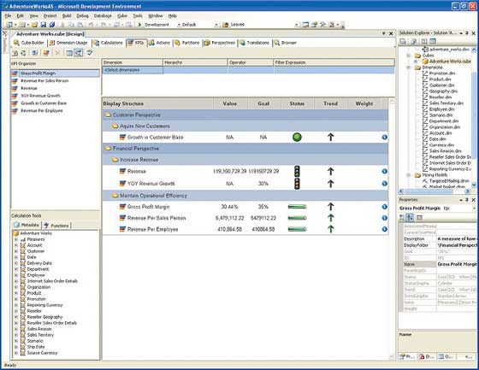Expand the Product dimension in Metadata tree

(16, 293)
